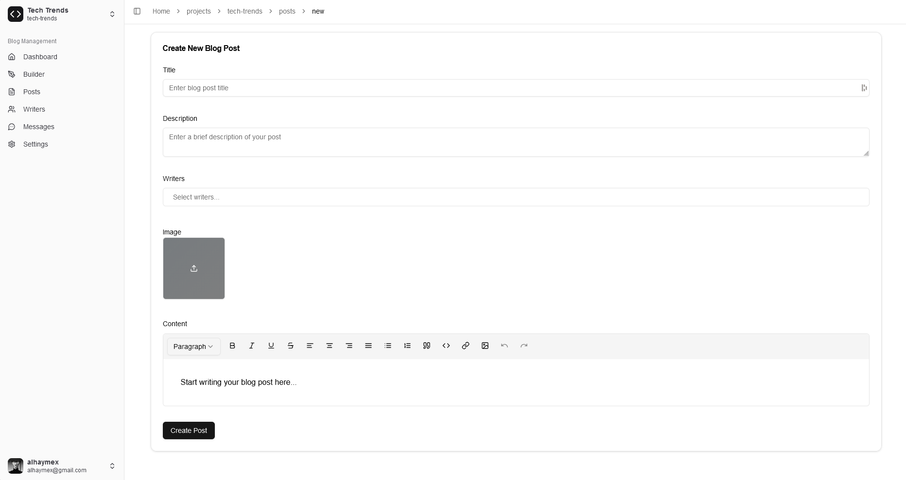Open Paragraph style dropdown
Image resolution: width=906 pixels, height=480 pixels.
coord(193,347)
